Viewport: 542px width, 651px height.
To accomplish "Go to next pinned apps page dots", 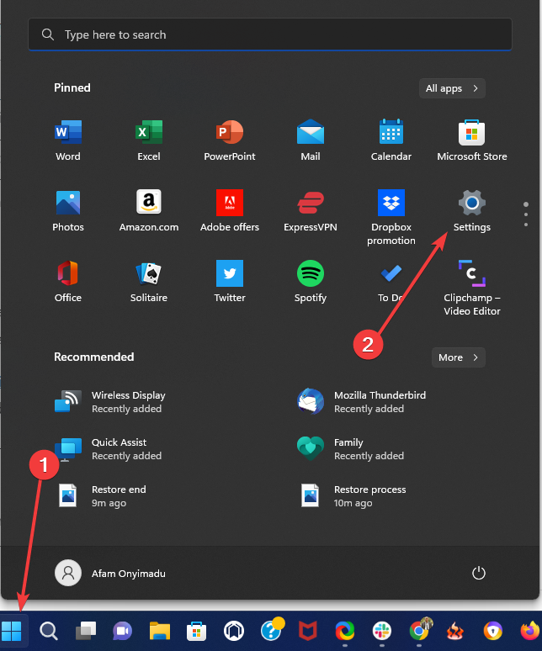I will pyautogui.click(x=526, y=214).
